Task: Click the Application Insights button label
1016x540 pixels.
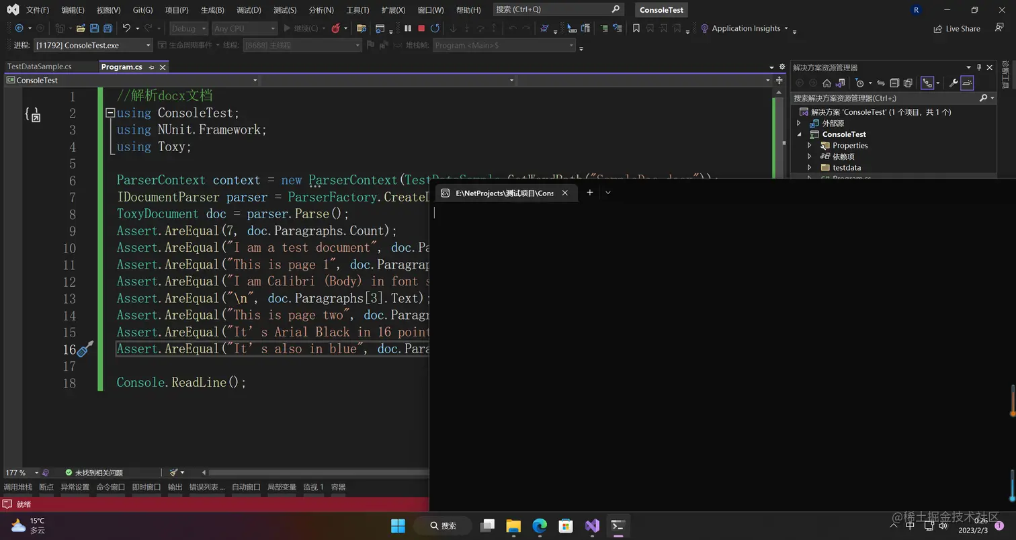Action: (x=746, y=28)
